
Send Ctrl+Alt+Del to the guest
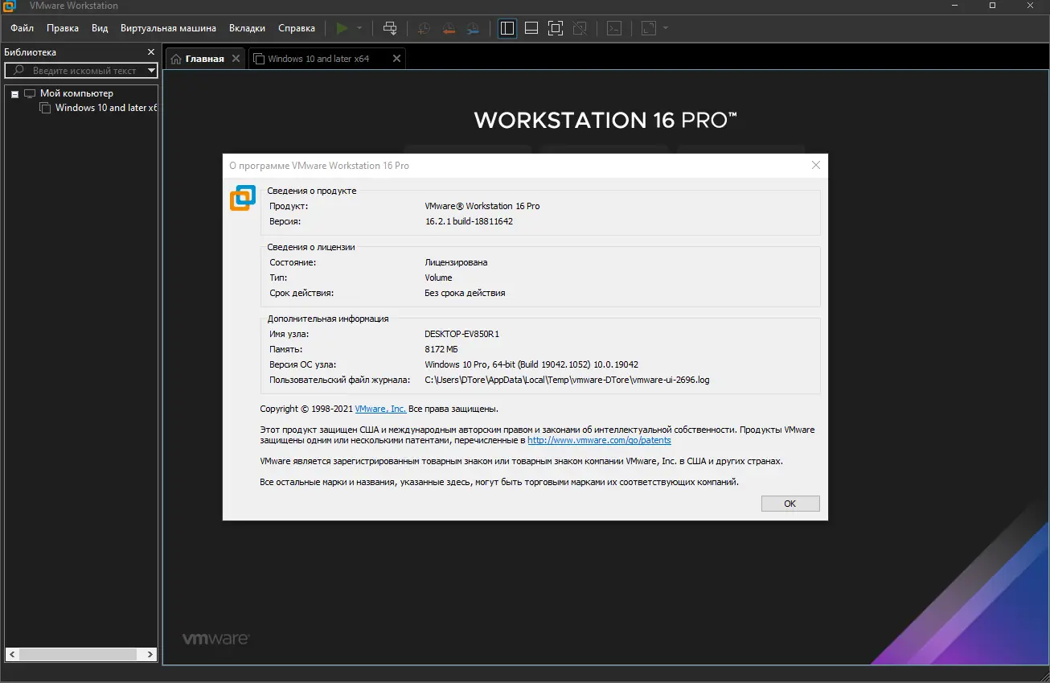[390, 28]
